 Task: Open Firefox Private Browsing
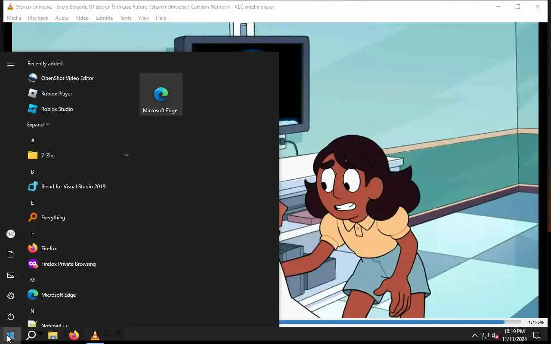click(x=77, y=264)
